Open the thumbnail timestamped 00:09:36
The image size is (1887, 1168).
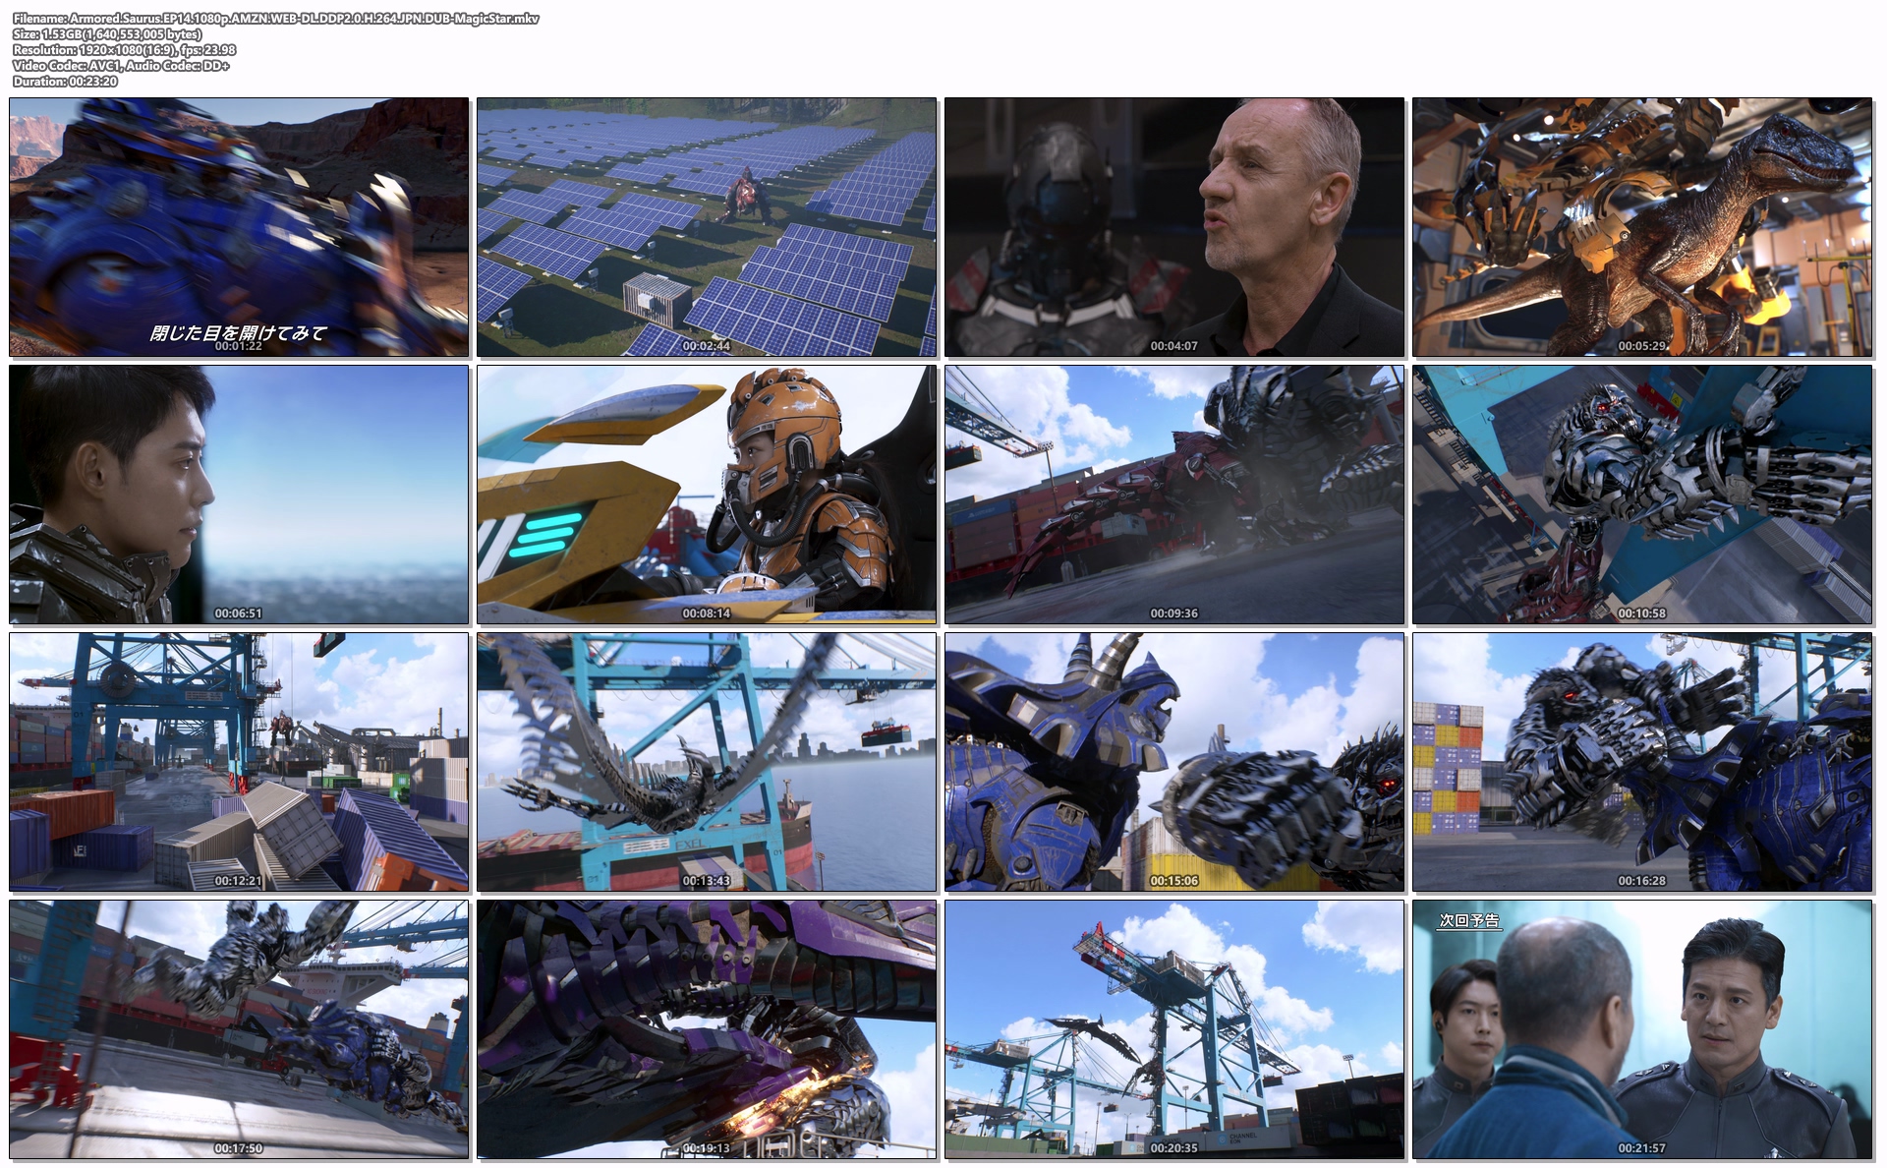coord(1174,495)
